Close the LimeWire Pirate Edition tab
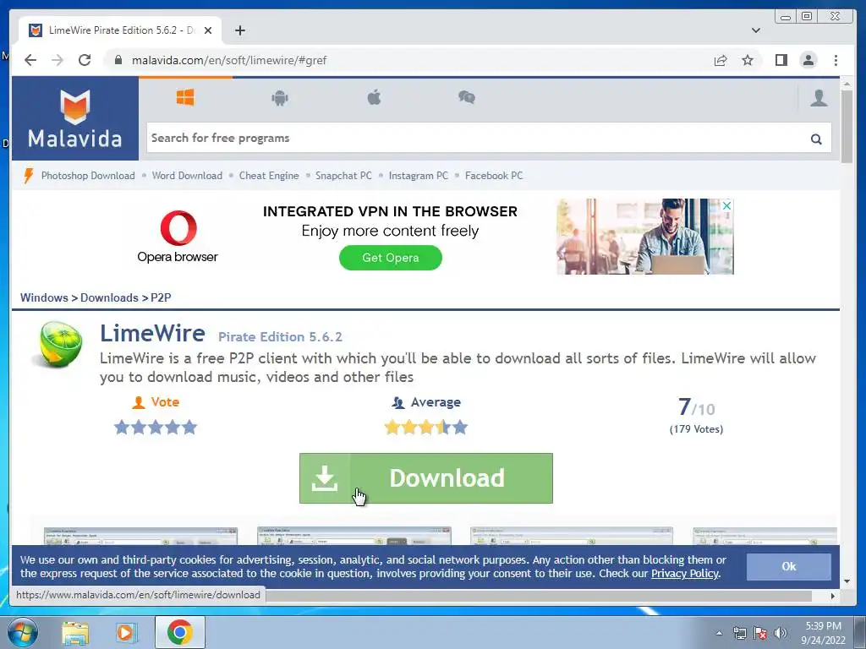Image resolution: width=866 pixels, height=649 pixels. click(208, 30)
